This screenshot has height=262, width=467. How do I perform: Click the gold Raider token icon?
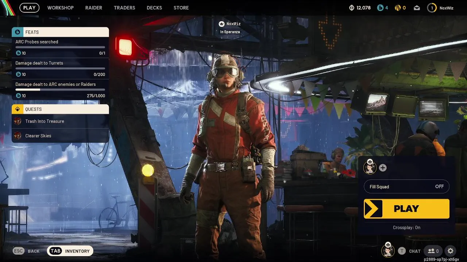pyautogui.click(x=398, y=8)
